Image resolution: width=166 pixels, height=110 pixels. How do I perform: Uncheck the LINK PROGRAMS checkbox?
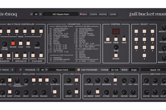pyautogui.click(x=79, y=70)
